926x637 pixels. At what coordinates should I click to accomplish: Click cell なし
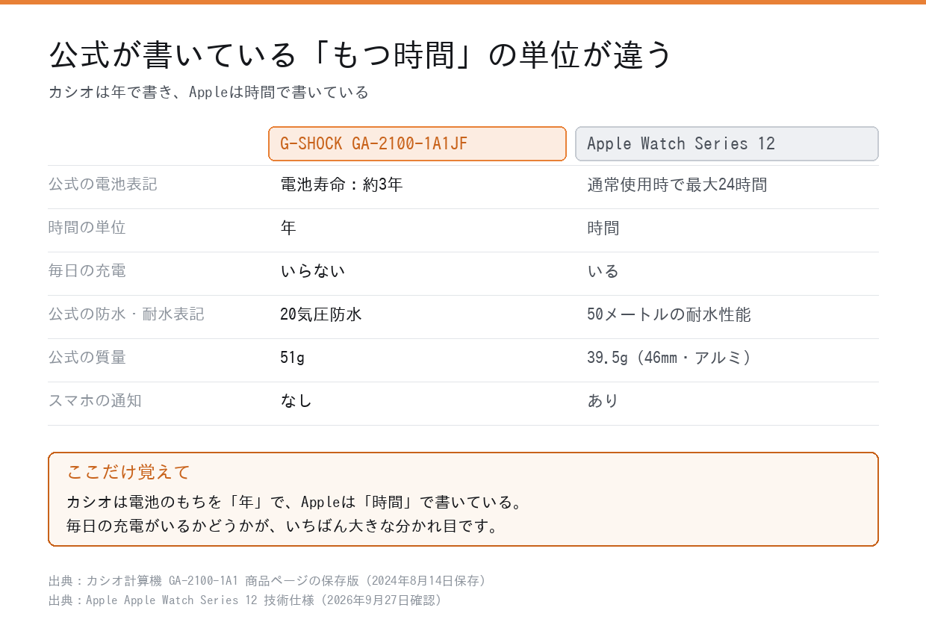[x=296, y=401]
